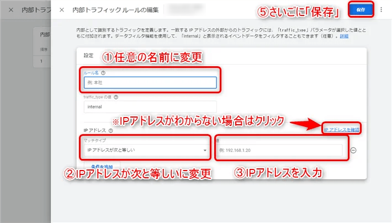
Task: Close the internal traffic rule edit panel
Action: (62, 10)
